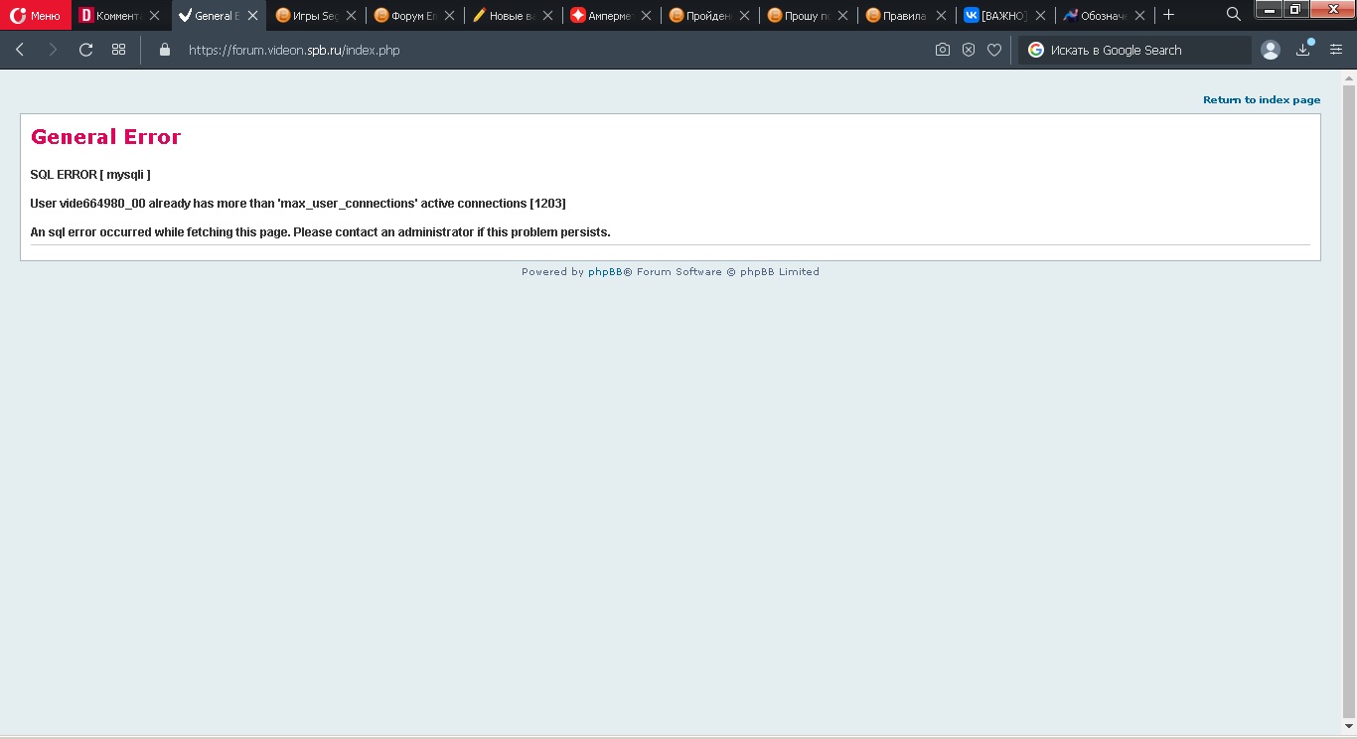Add page to bookmarks with heart icon
The height and width of the screenshot is (739, 1357).
coord(994,50)
